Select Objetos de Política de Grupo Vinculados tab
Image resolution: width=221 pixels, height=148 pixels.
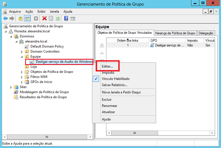click(x=124, y=33)
